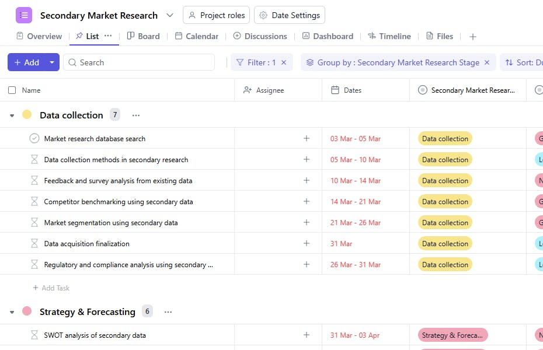
Task: Add assignee to Competitor benchmarking task
Action: 307,202
